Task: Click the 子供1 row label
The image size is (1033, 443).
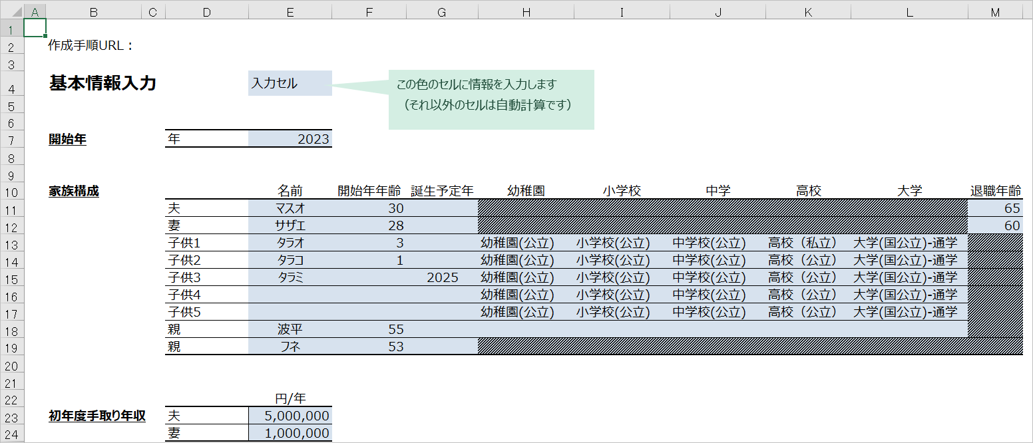Action: pos(184,243)
